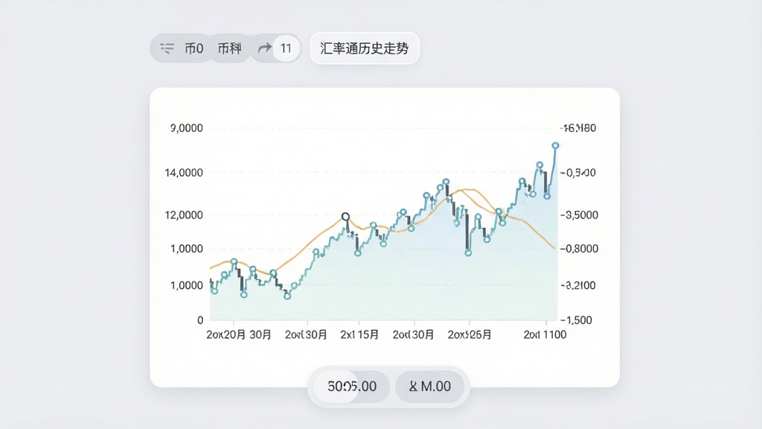Click the 2ox526月 date label
Screen dimensions: 762x429
(x=470, y=334)
